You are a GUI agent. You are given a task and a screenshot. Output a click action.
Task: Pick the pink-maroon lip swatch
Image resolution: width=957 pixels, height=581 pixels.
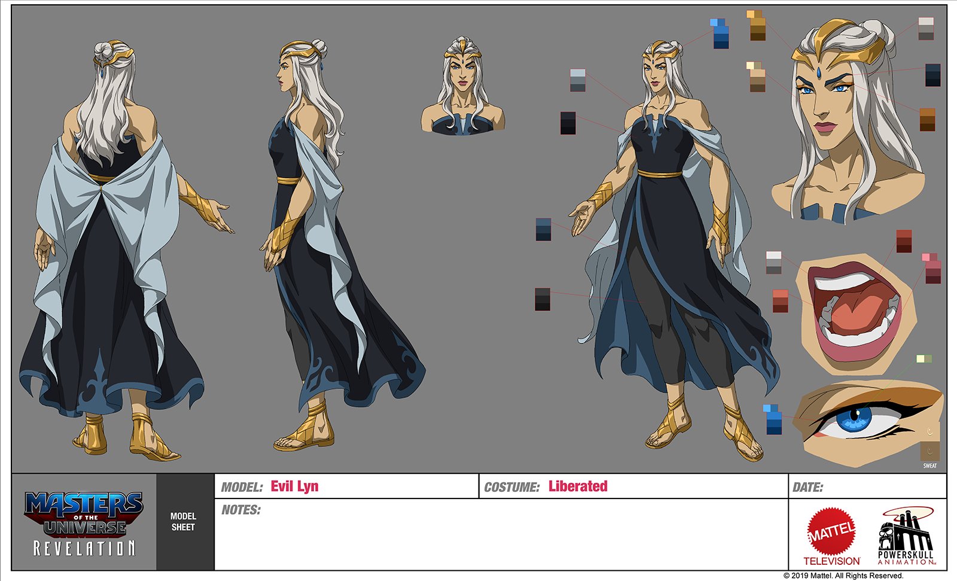pyautogui.click(x=931, y=268)
